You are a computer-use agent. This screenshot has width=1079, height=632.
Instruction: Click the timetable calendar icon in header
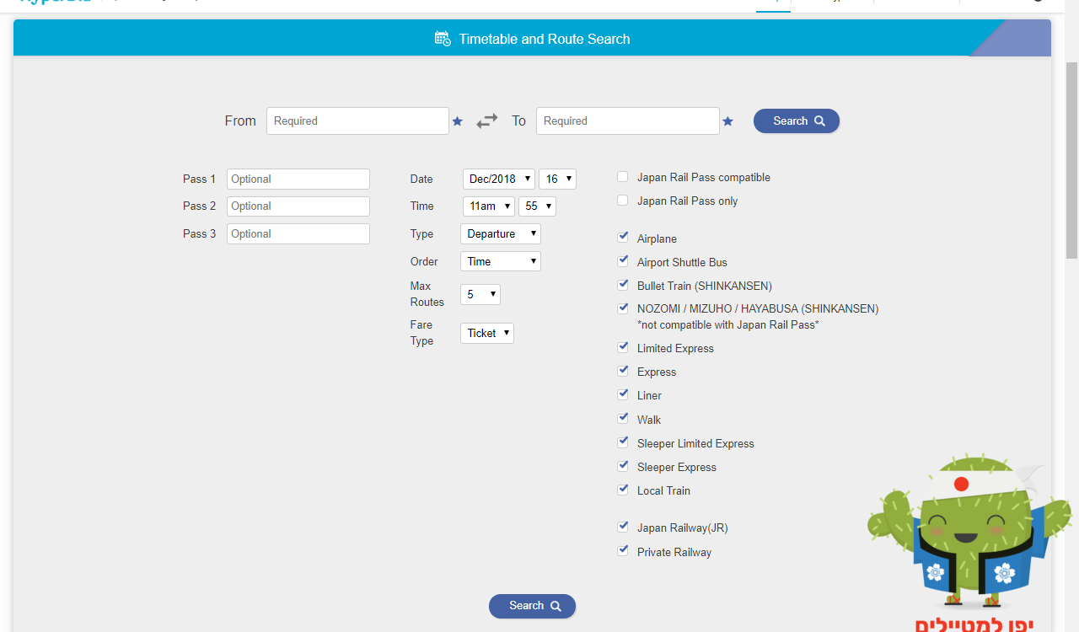coord(443,39)
